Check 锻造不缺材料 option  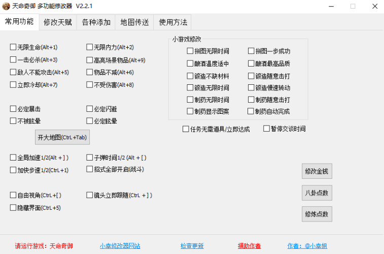click(190, 76)
